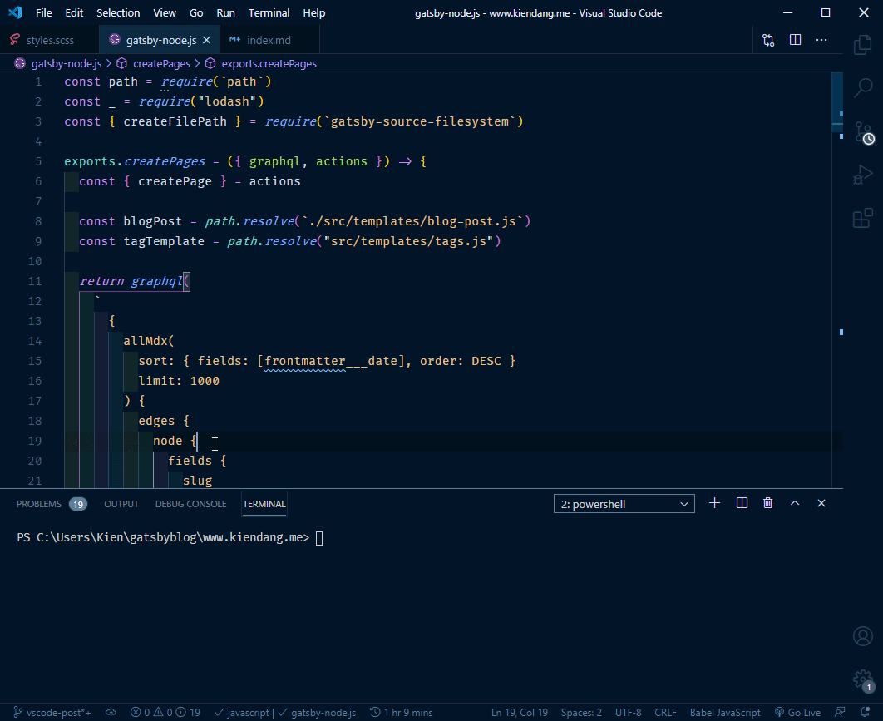The width and height of the screenshot is (883, 721).
Task: Close the gatsby-node.js tab
Action: (x=207, y=40)
